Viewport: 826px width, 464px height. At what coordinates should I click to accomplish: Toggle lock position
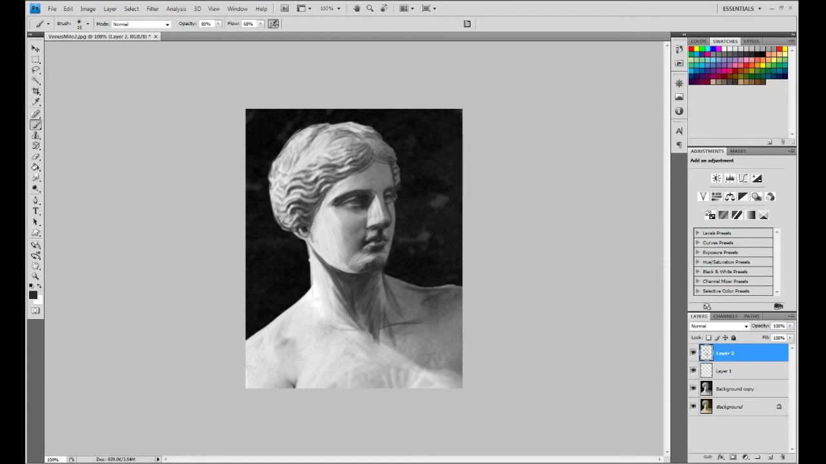coord(725,338)
